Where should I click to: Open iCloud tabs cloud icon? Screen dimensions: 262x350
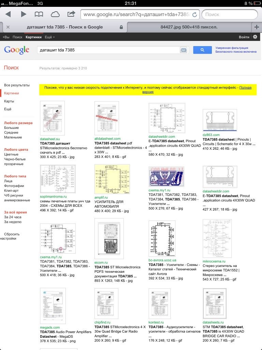click(x=55, y=14)
